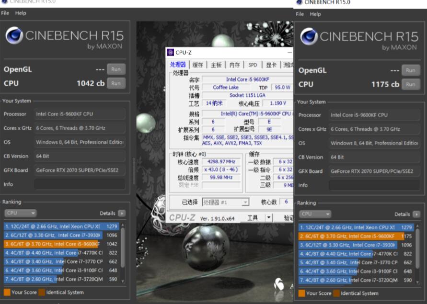Image resolution: width=427 pixels, height=304 pixels.
Task: Click the Cinebench icon in the left title bar
Action: click(4, 1)
